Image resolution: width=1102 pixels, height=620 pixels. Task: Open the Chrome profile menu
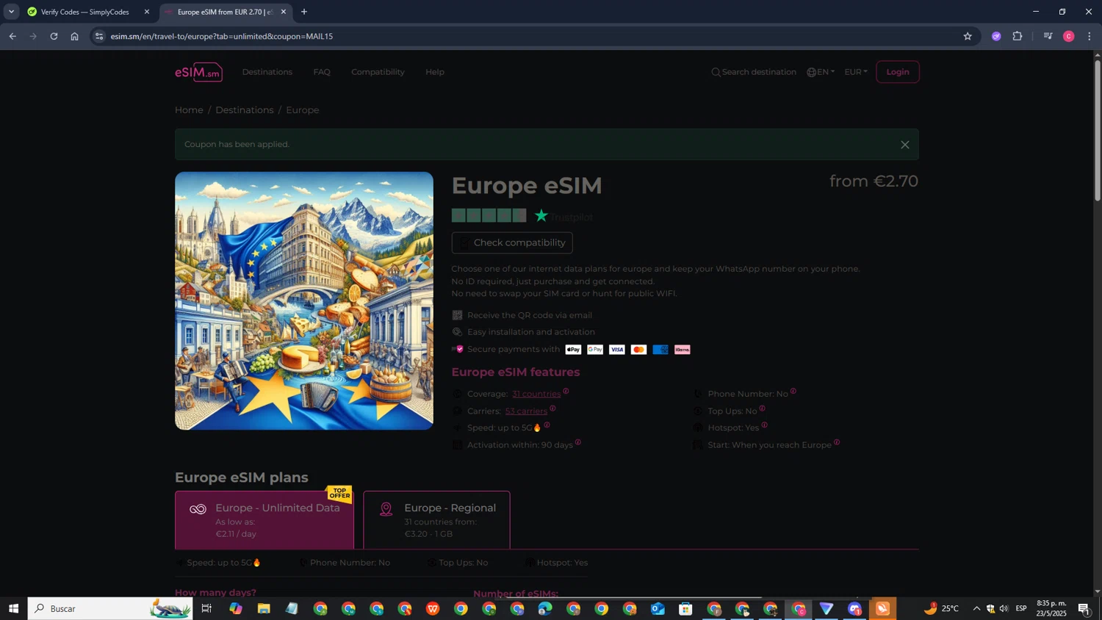click(1069, 36)
